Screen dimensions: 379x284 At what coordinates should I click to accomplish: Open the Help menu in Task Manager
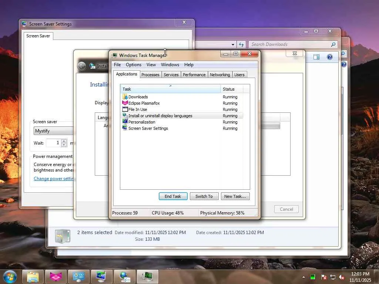click(189, 65)
